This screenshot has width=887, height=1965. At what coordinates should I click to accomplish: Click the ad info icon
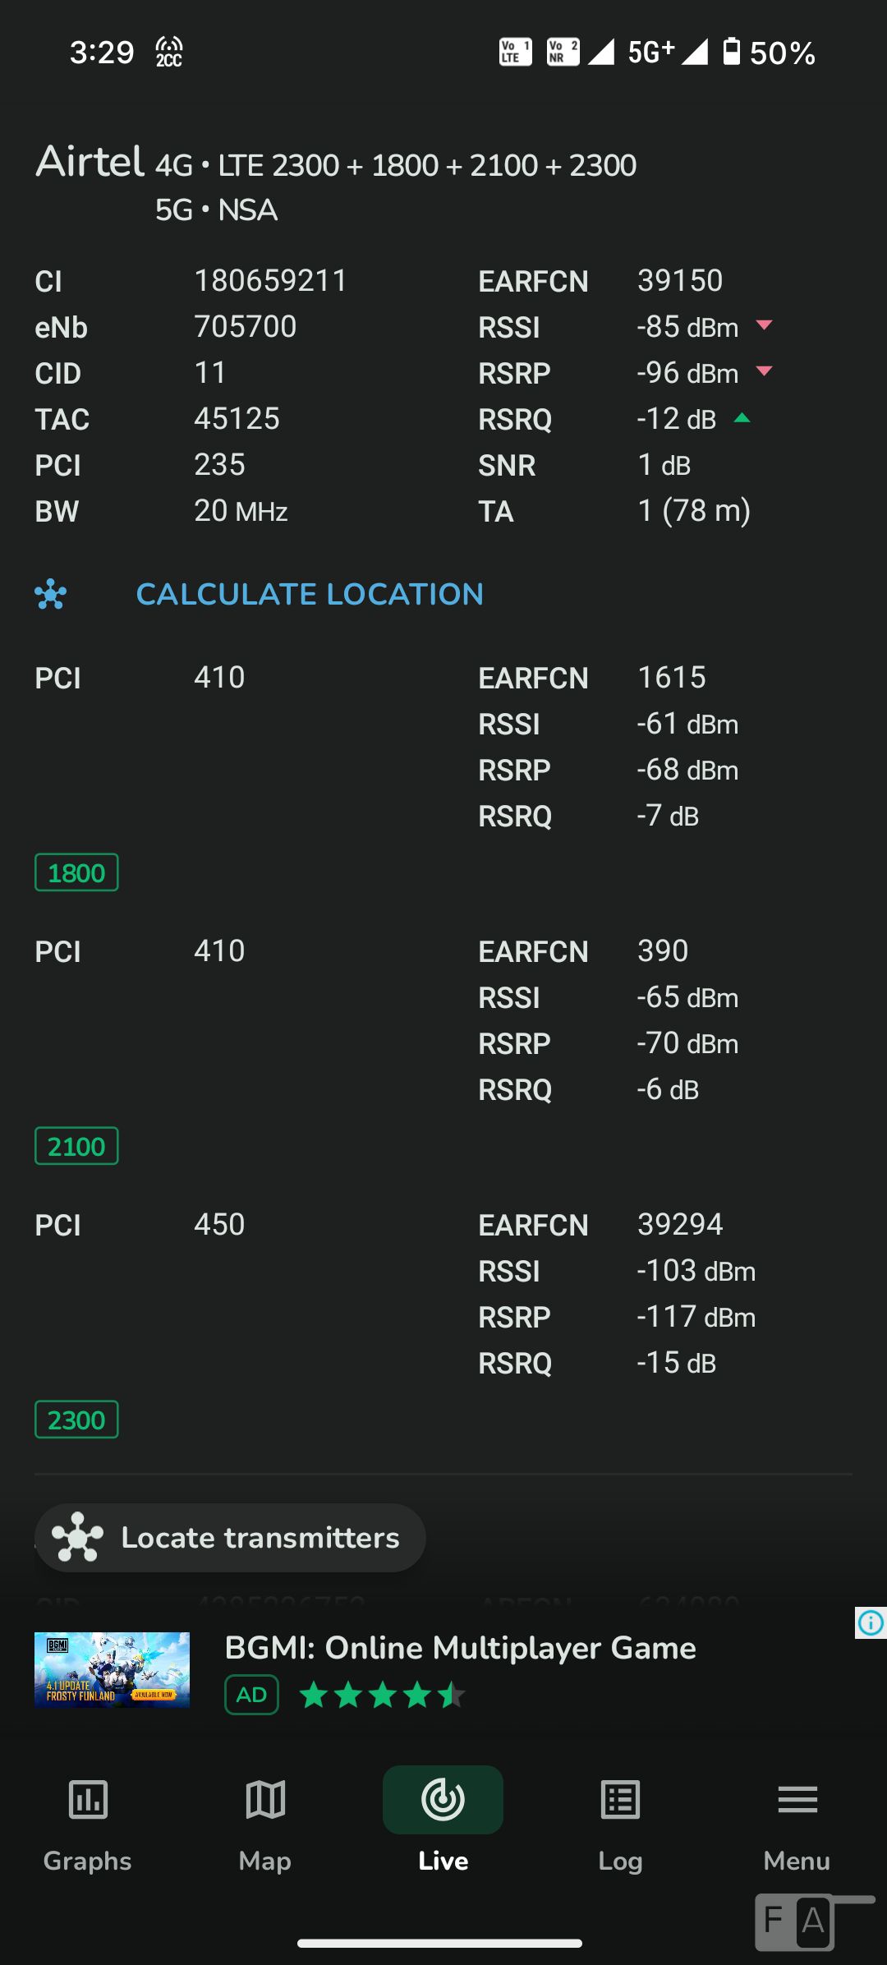tap(871, 1622)
